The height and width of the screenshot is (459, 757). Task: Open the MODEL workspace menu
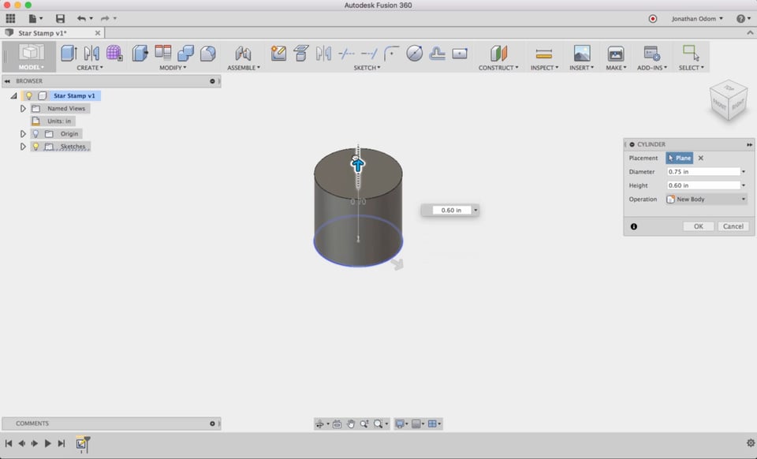tap(31, 67)
